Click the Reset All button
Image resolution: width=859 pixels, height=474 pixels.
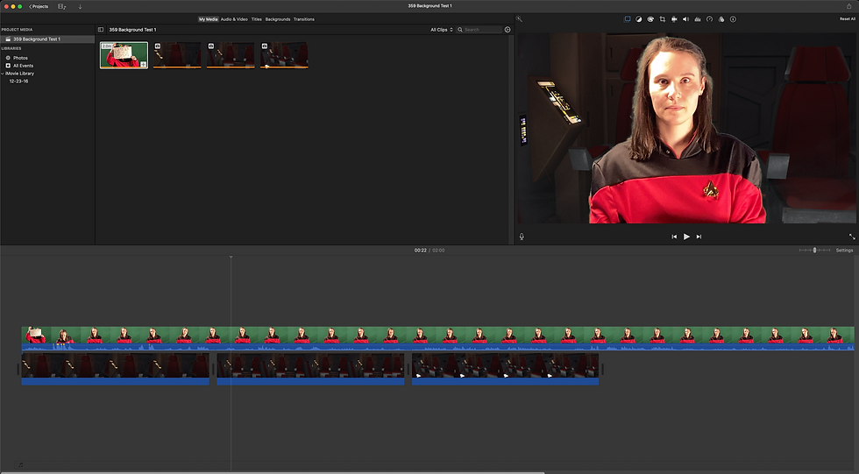click(848, 19)
